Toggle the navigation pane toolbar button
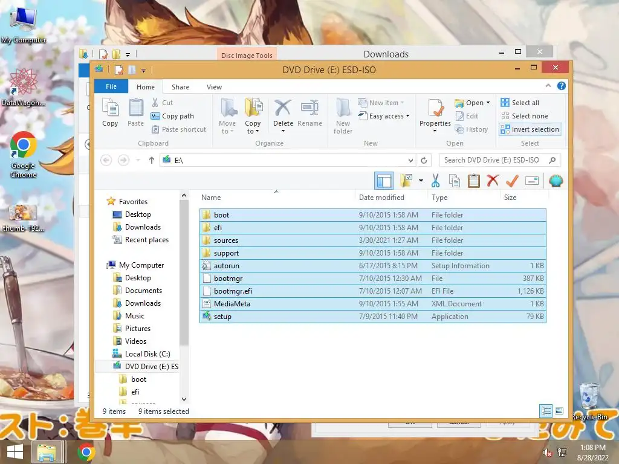This screenshot has height=464, width=619. (384, 181)
